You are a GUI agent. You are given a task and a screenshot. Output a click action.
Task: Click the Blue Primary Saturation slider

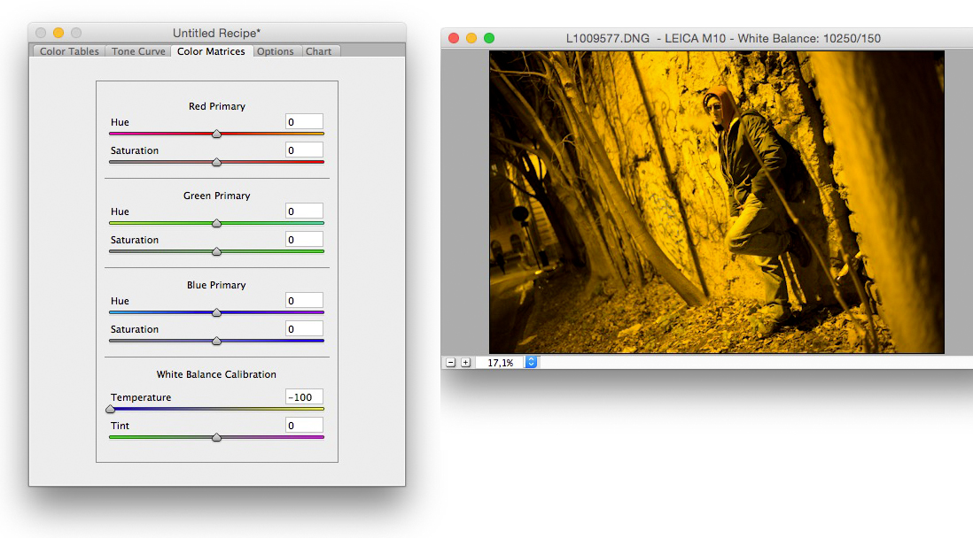coord(216,341)
